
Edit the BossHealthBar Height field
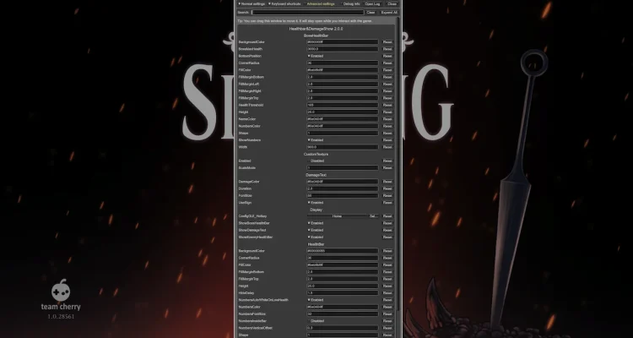pos(343,112)
